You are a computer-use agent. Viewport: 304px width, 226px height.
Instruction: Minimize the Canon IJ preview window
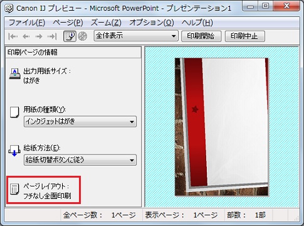tap(250, 7)
